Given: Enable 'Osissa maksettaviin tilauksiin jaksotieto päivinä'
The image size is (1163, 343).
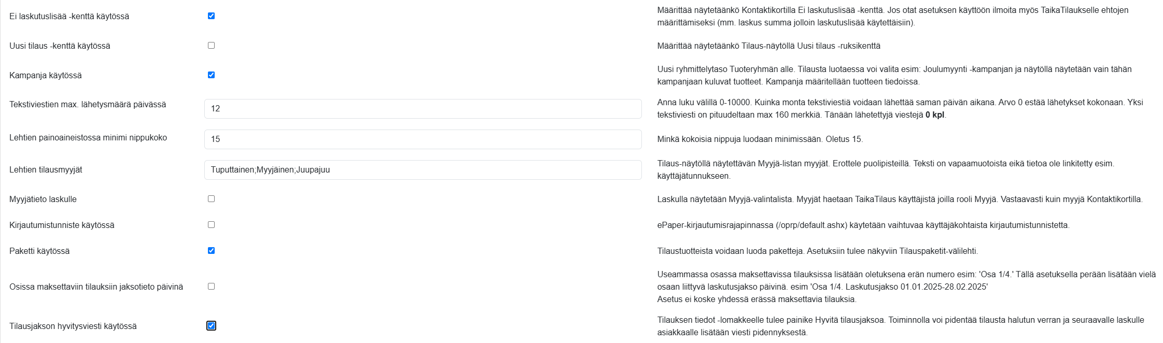Looking at the screenshot, I should [x=211, y=285].
